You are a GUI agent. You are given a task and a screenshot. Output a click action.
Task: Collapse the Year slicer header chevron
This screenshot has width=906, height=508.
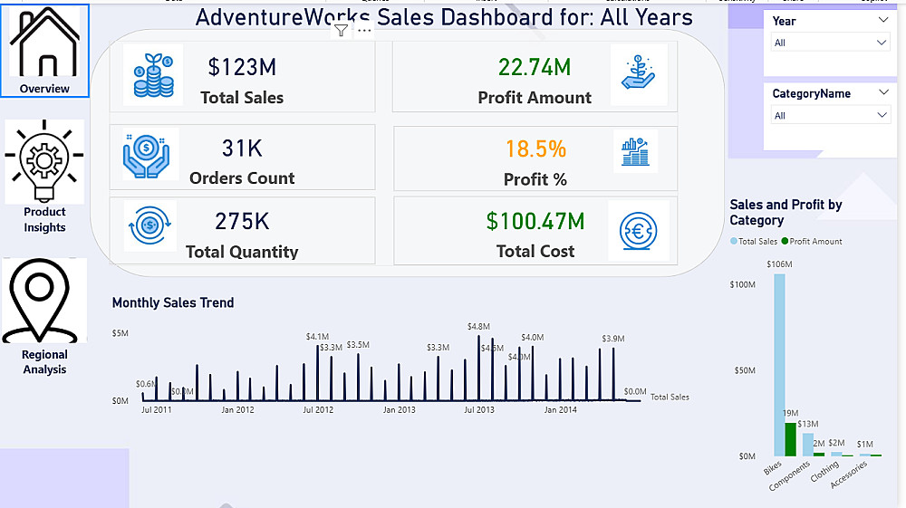pos(882,21)
